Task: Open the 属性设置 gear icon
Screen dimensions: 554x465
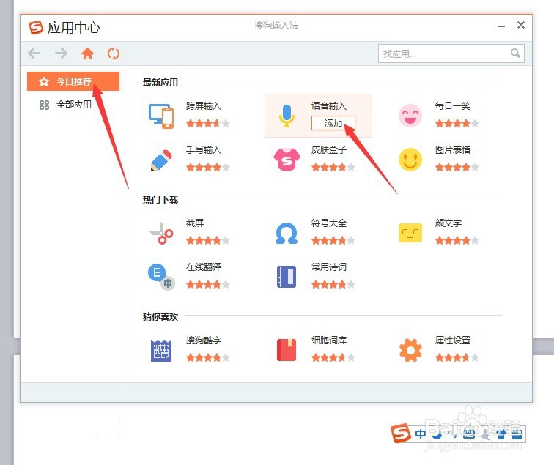Action: (410, 350)
